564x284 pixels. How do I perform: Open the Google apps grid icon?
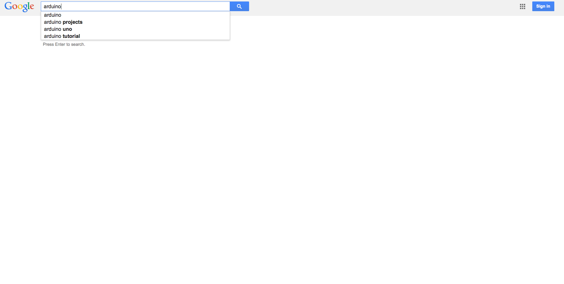point(522,6)
